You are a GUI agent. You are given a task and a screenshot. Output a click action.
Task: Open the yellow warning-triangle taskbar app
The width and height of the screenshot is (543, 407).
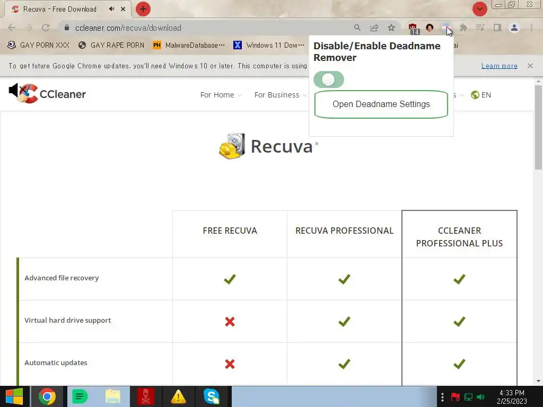[178, 396]
